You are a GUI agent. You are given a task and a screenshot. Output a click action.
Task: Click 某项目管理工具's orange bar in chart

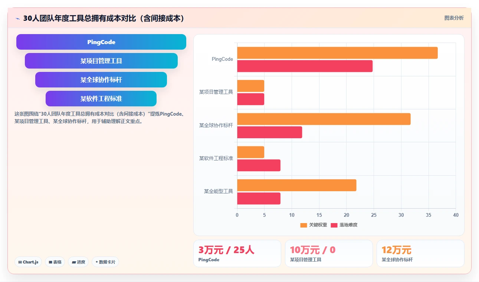(250, 86)
